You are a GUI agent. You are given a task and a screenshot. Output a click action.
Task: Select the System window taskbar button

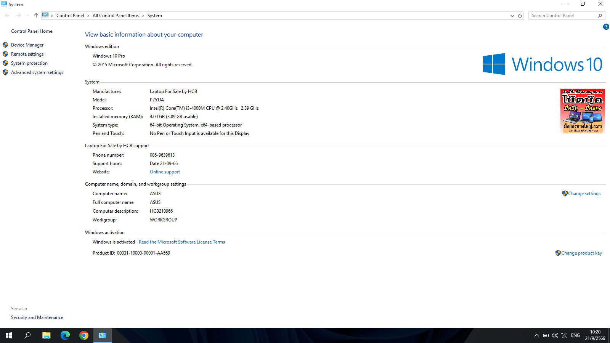[x=103, y=335]
